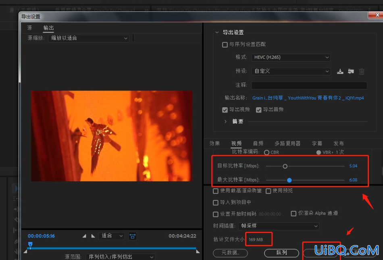The image size is (383, 260).
Task: Click the metadata 元数据 button
Action: tap(230, 253)
